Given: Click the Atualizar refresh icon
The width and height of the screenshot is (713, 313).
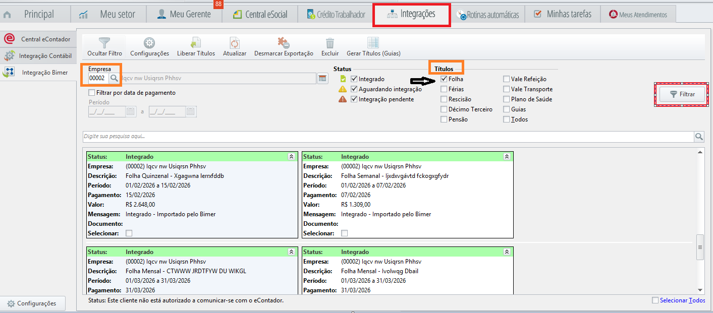Looking at the screenshot, I should (x=235, y=43).
